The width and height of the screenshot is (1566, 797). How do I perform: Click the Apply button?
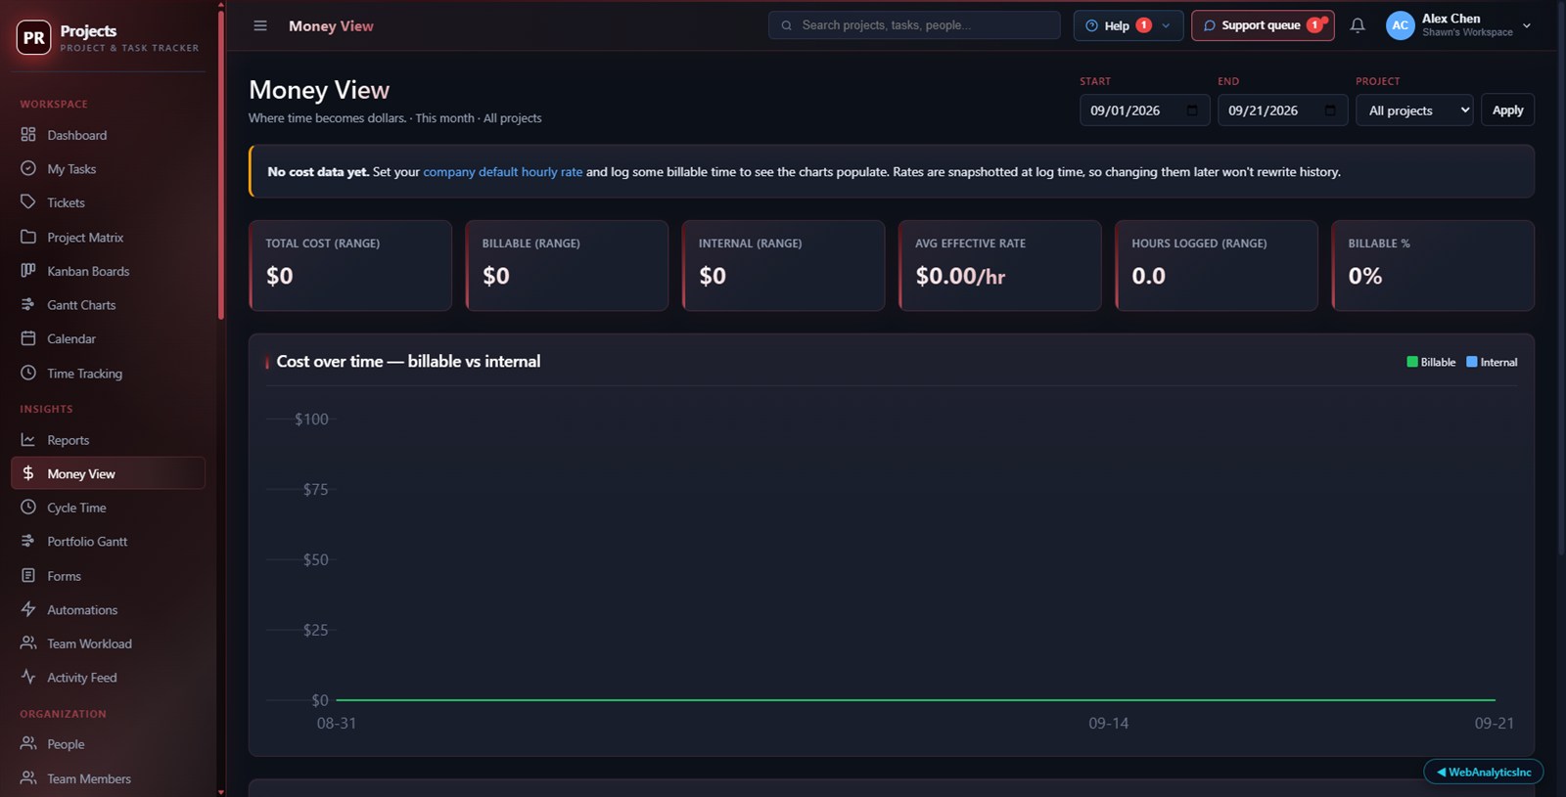click(x=1507, y=111)
